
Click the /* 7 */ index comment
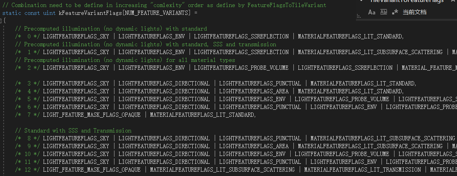point(28,115)
